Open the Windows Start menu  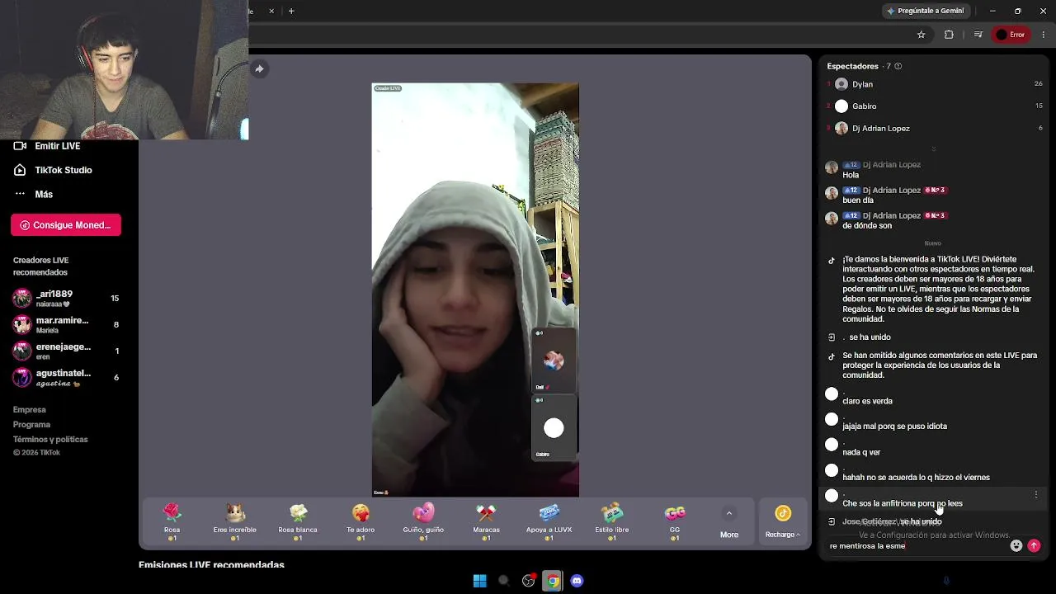(479, 581)
